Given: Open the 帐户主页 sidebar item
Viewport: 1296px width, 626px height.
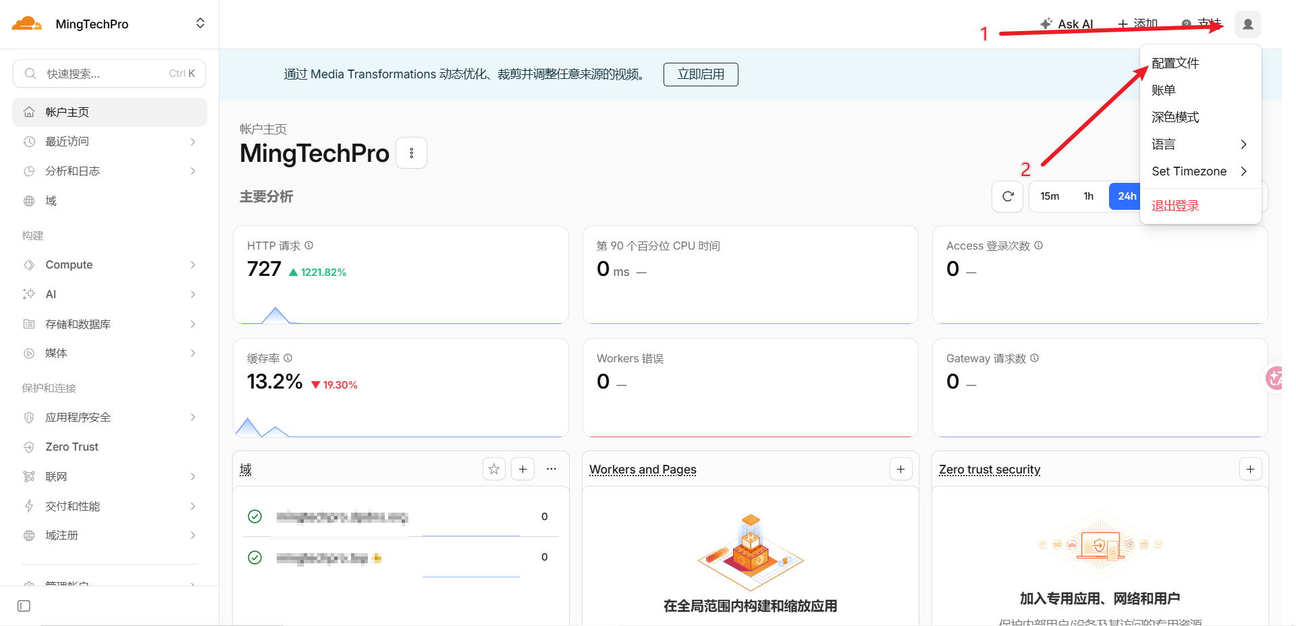Looking at the screenshot, I should pos(109,112).
